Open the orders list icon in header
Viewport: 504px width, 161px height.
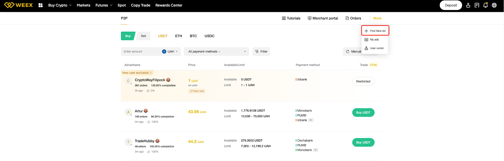477,5
